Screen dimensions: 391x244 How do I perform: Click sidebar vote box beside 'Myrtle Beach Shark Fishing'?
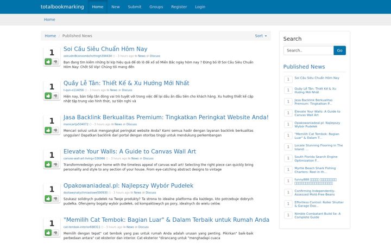pos(288,170)
